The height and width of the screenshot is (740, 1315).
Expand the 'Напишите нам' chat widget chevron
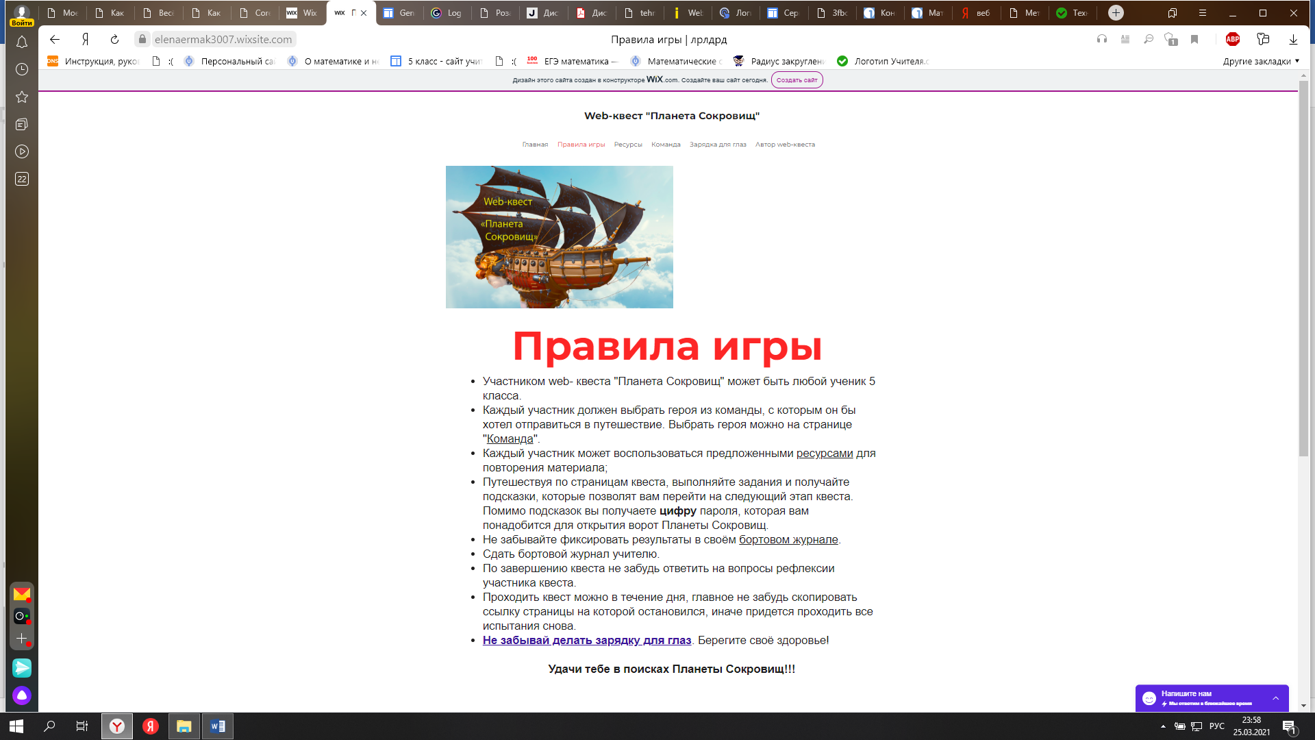coord(1275,698)
